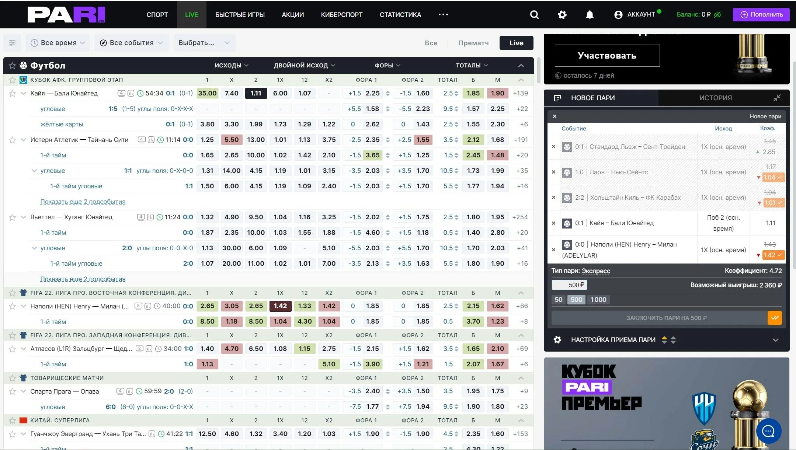Click ЗАКЛЮЧИТЬ ПАРИ НА 500 ₽ button

tap(660, 318)
